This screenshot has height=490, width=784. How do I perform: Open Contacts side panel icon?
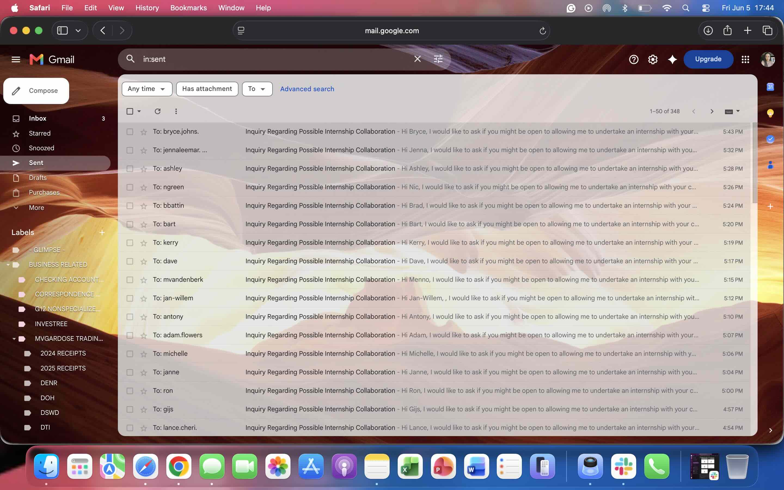point(770,165)
